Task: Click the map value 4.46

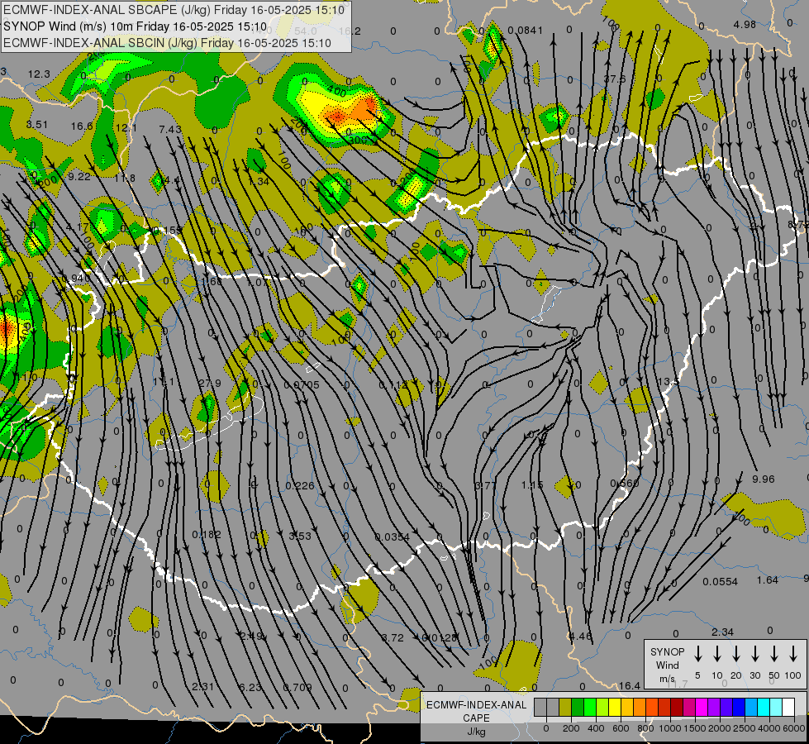Action: coord(580,636)
